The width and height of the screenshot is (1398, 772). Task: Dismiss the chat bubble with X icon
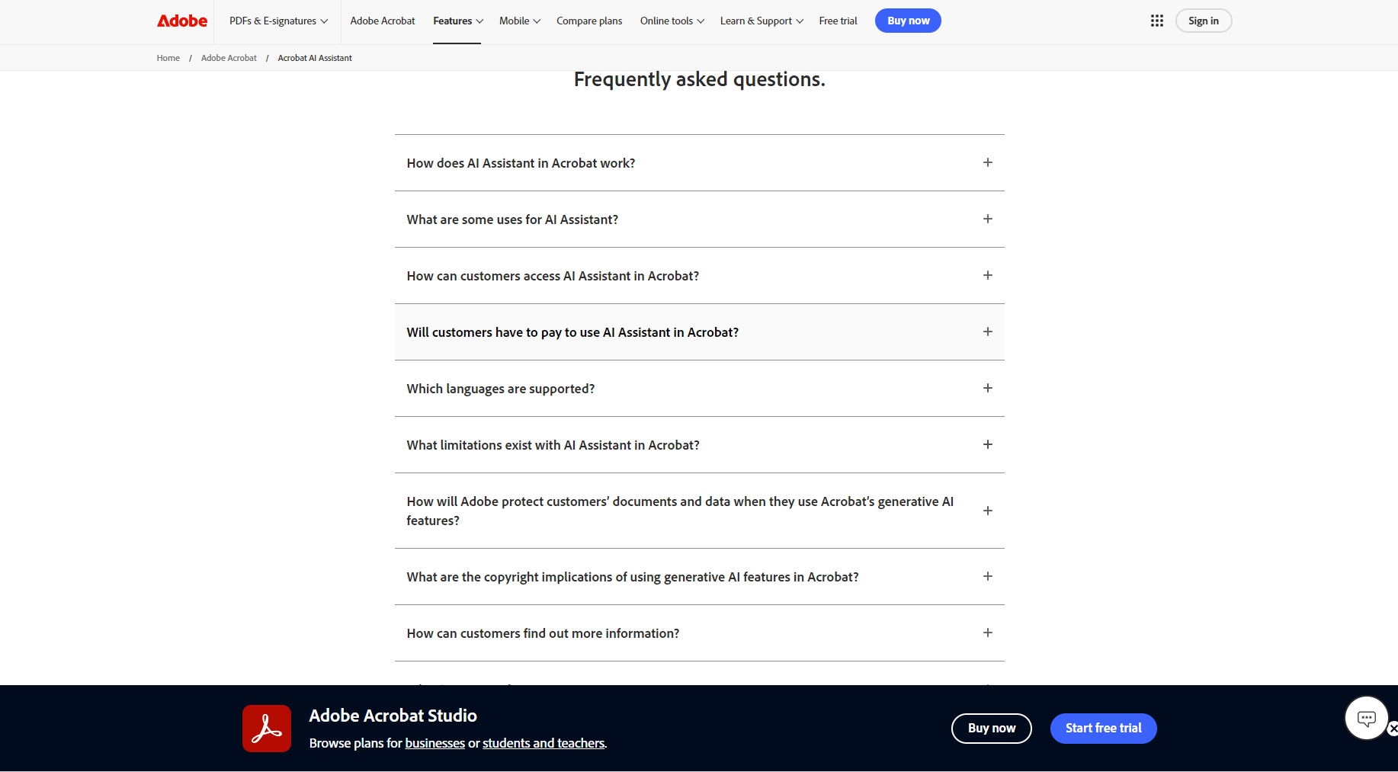click(x=1393, y=729)
